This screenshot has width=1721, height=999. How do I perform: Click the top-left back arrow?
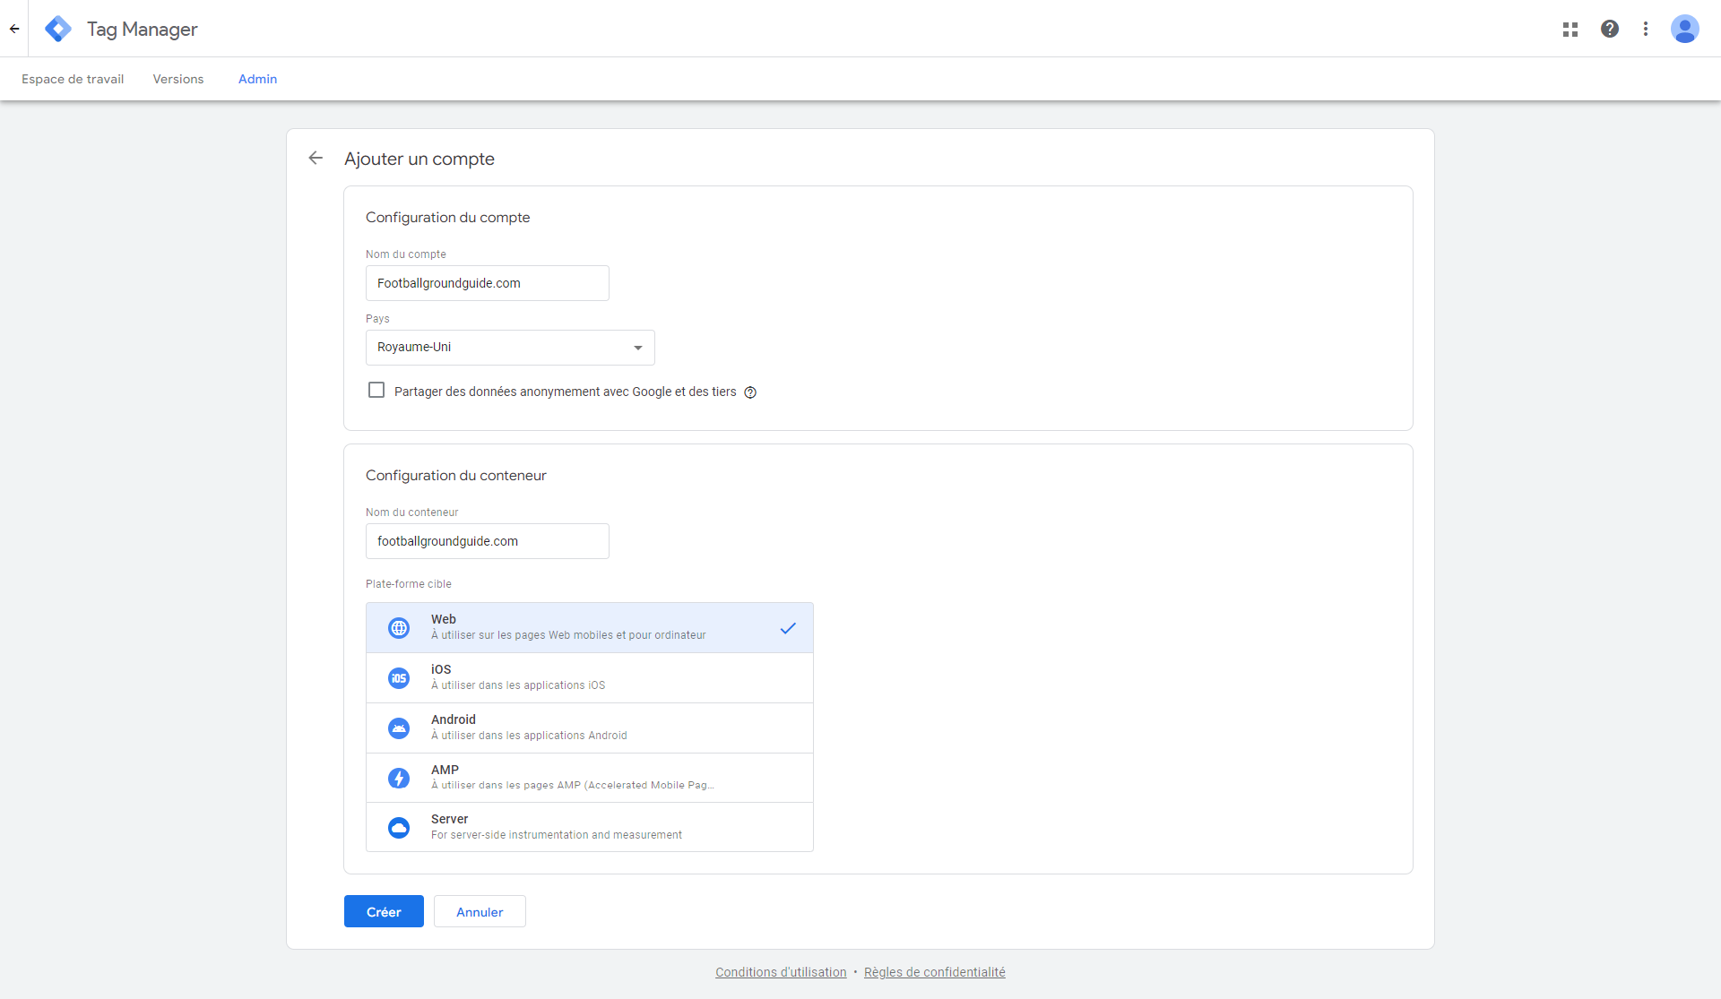point(14,29)
